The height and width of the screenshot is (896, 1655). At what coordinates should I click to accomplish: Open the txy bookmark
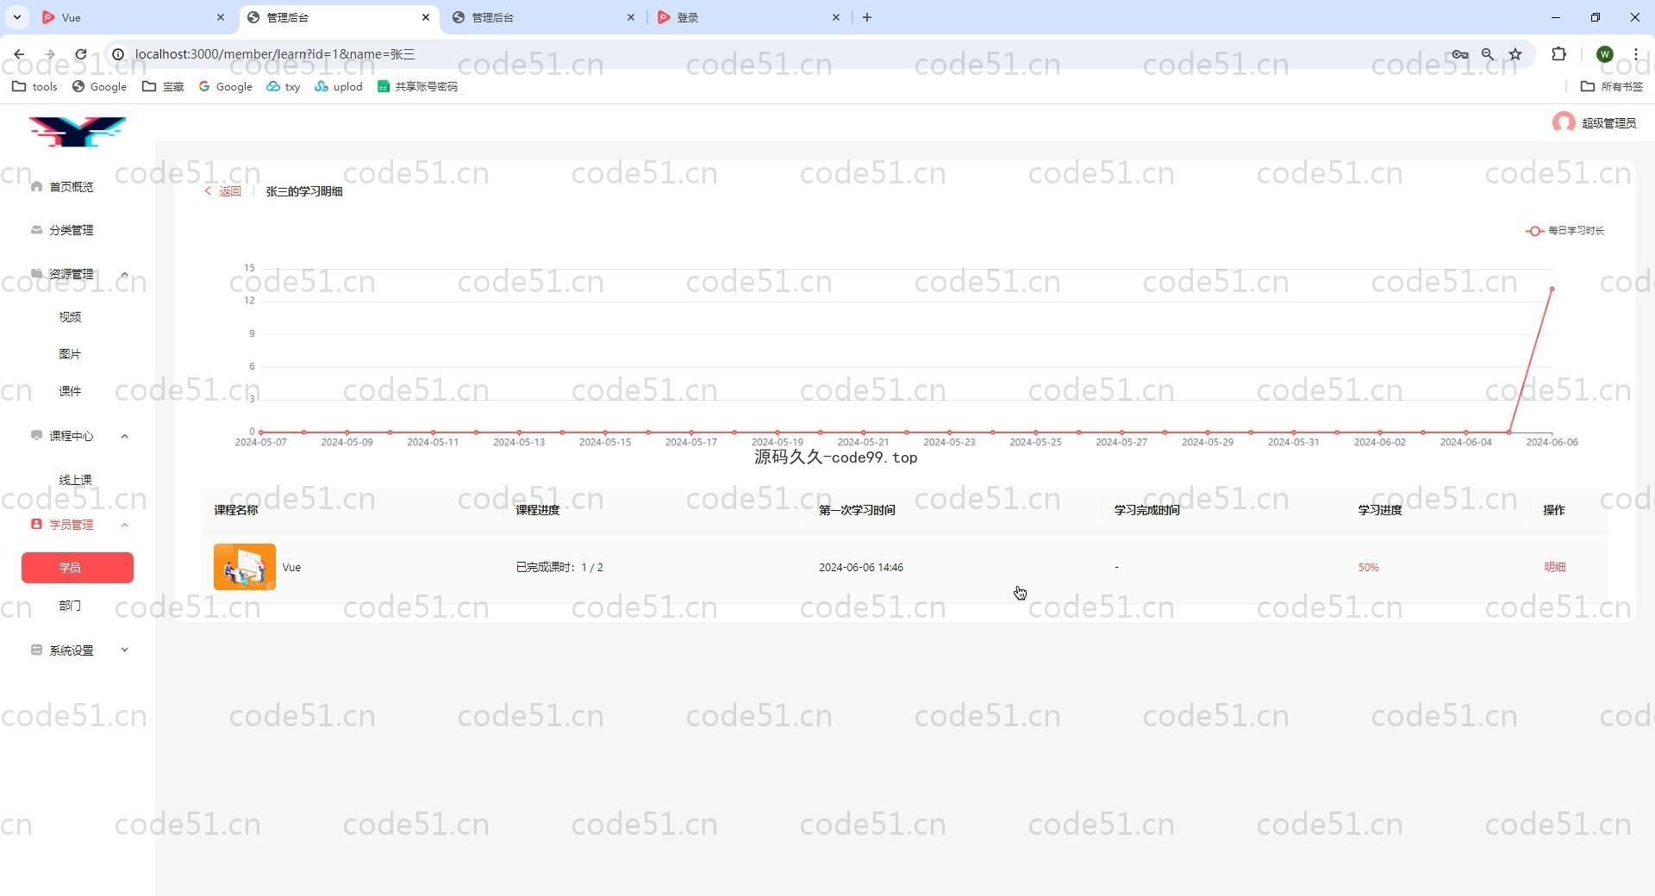[x=284, y=86]
